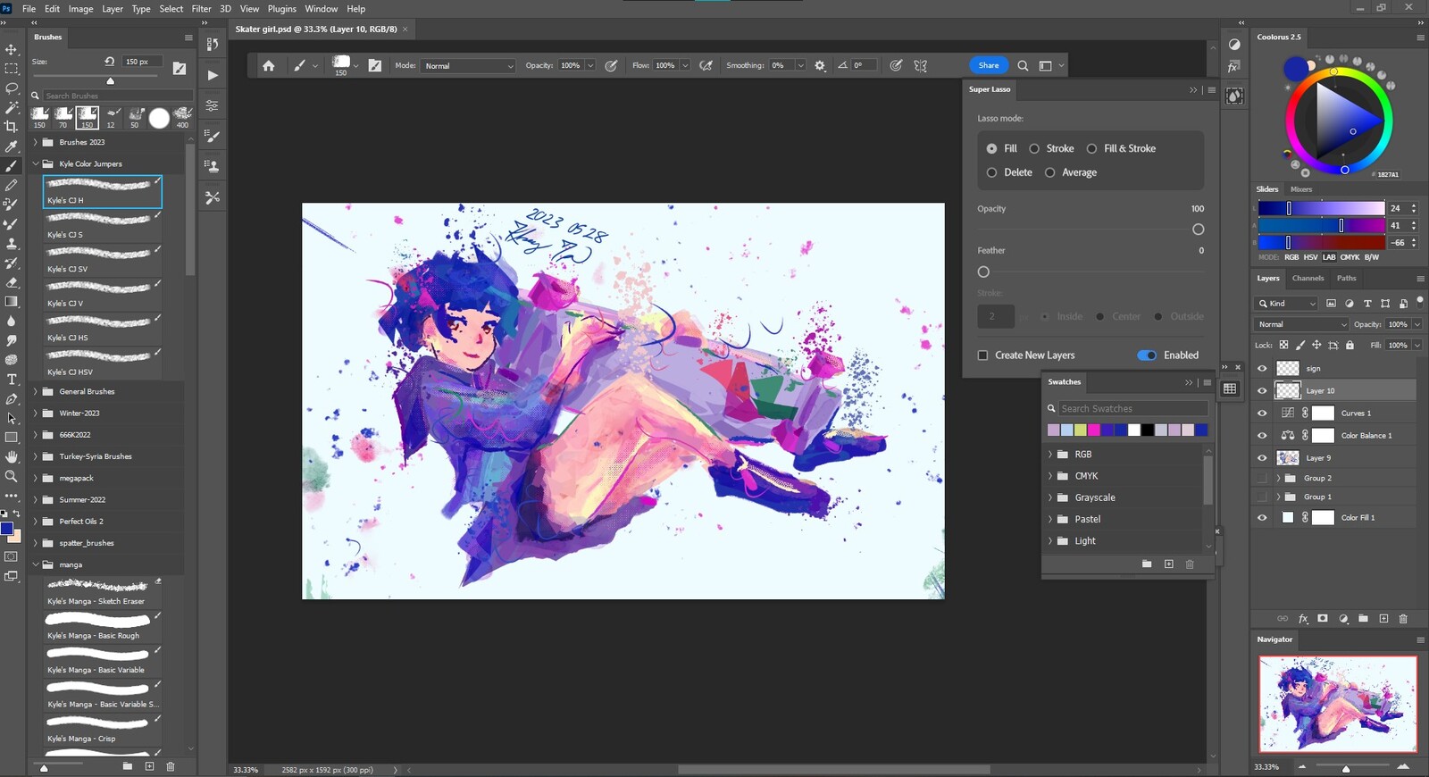Open layer styles fx button
Image resolution: width=1429 pixels, height=777 pixels.
click(1303, 618)
